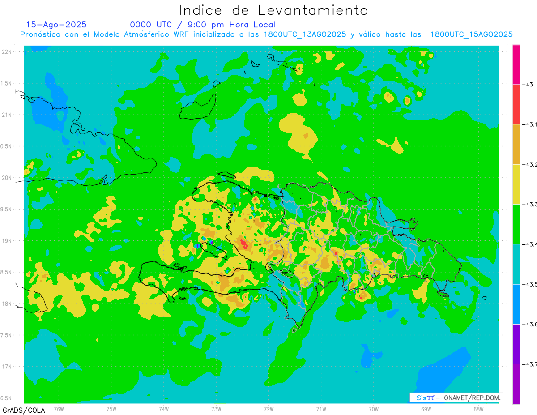Click the 'GrADS/COLA' label

click(x=24, y=410)
